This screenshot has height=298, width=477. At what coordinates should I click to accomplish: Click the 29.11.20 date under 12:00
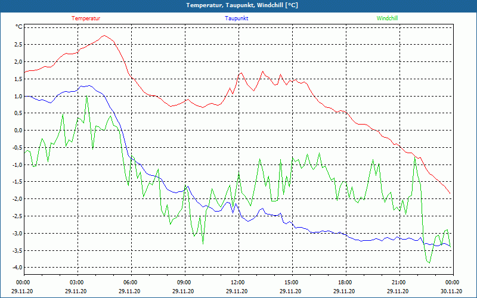pos(237,291)
